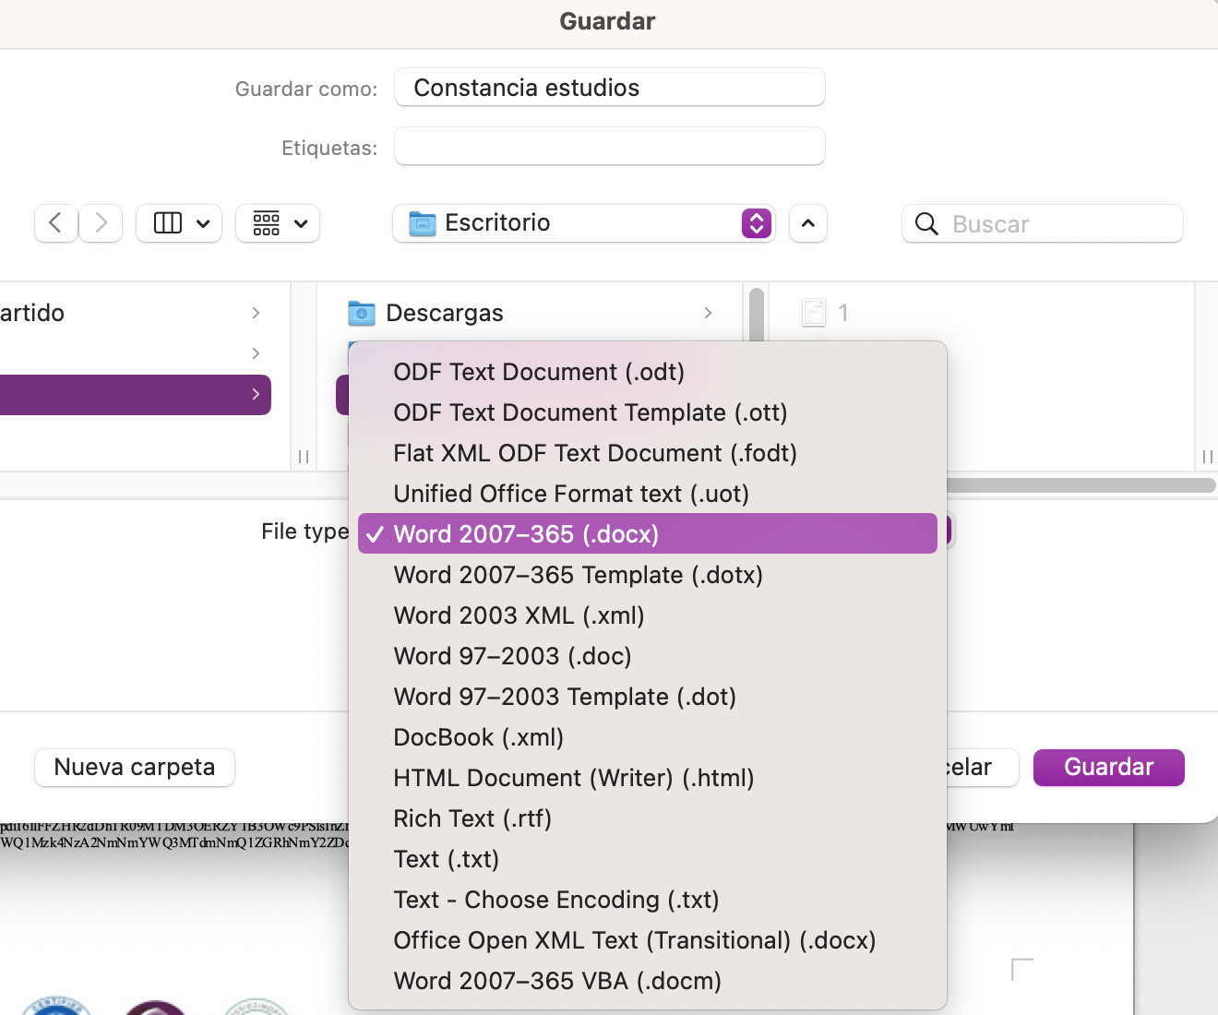Click the Nueva carpeta button

[x=135, y=768]
